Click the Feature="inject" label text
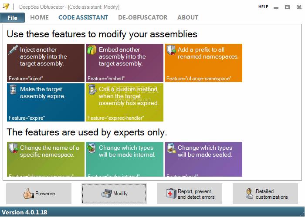The height and width of the screenshot is (217, 305). (26, 79)
